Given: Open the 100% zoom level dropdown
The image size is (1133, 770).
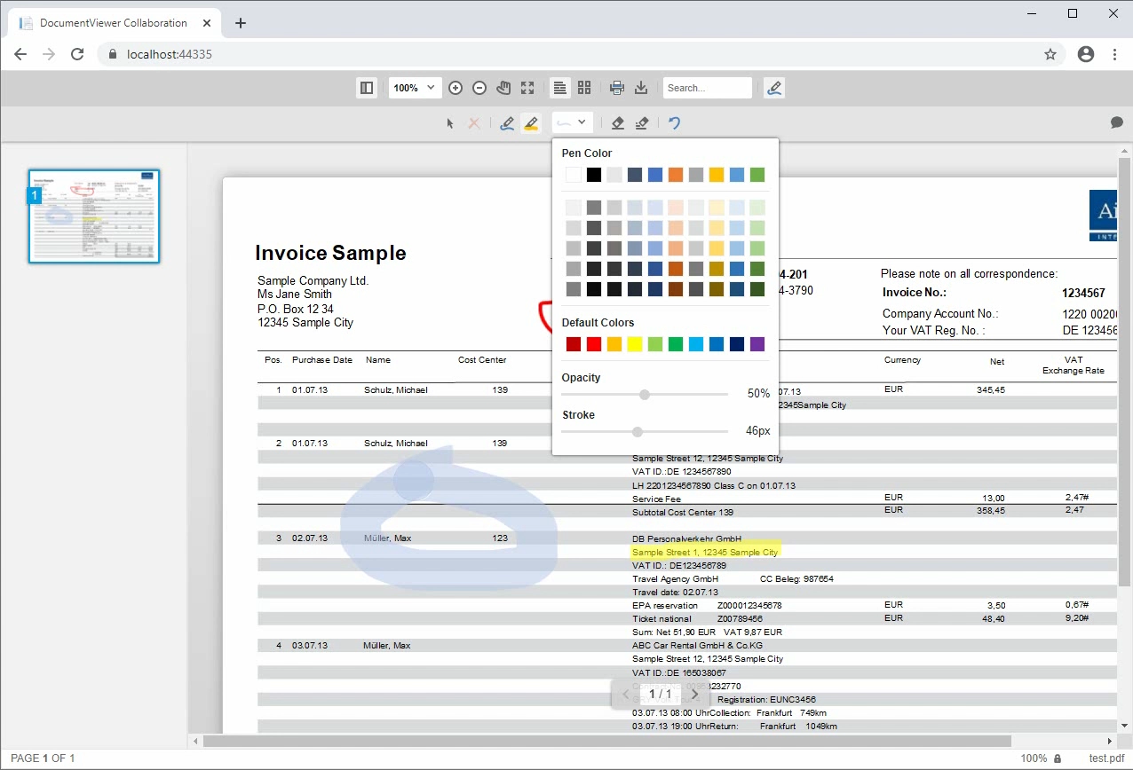Looking at the screenshot, I should (416, 88).
